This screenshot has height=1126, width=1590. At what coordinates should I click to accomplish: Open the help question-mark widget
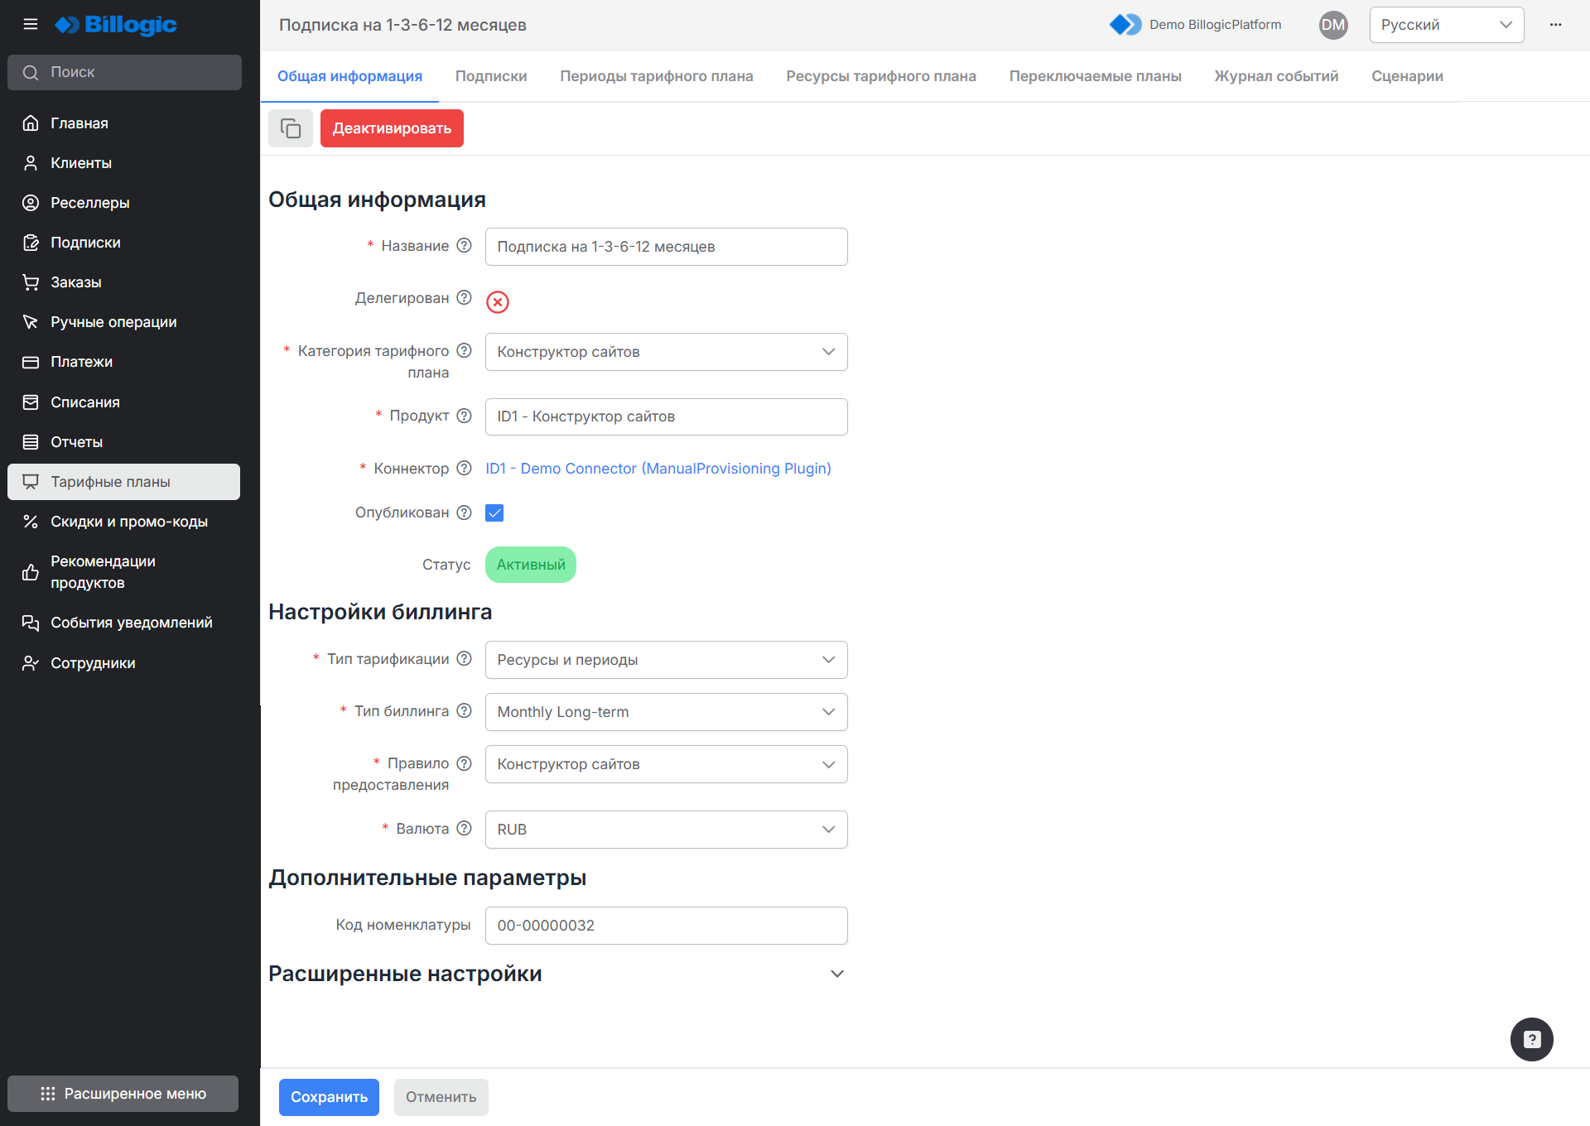pos(1531,1039)
